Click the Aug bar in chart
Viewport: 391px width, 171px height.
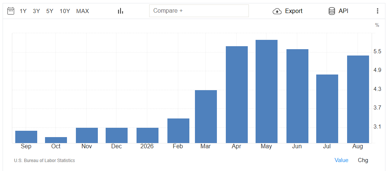(x=358, y=99)
